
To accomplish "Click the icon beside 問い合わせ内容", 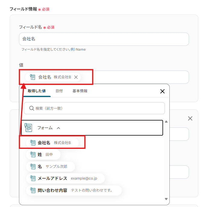I will (33, 190).
